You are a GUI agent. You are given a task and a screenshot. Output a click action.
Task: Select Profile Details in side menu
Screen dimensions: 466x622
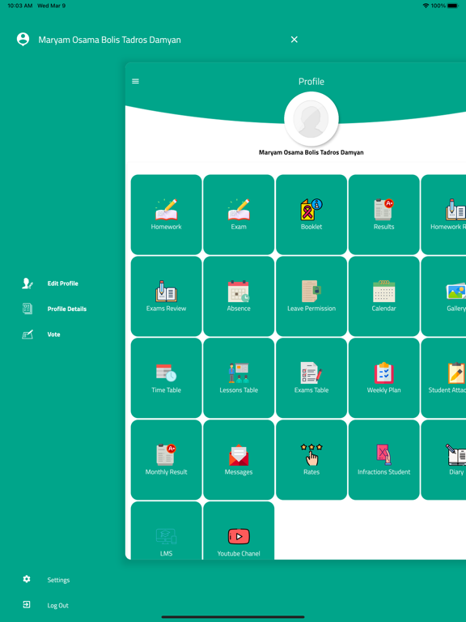67,309
